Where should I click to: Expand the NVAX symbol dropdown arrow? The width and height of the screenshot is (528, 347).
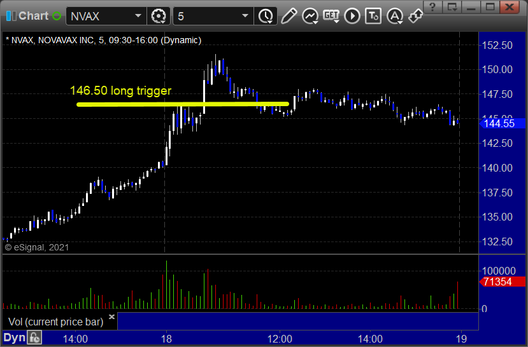pyautogui.click(x=138, y=16)
